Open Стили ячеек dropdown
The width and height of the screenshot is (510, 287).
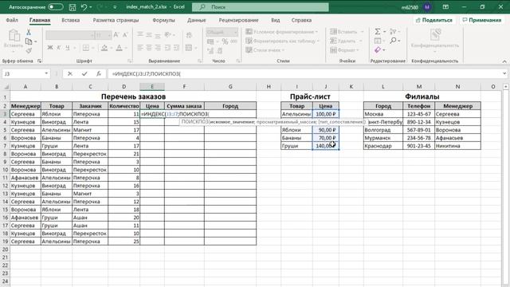[x=265, y=50]
